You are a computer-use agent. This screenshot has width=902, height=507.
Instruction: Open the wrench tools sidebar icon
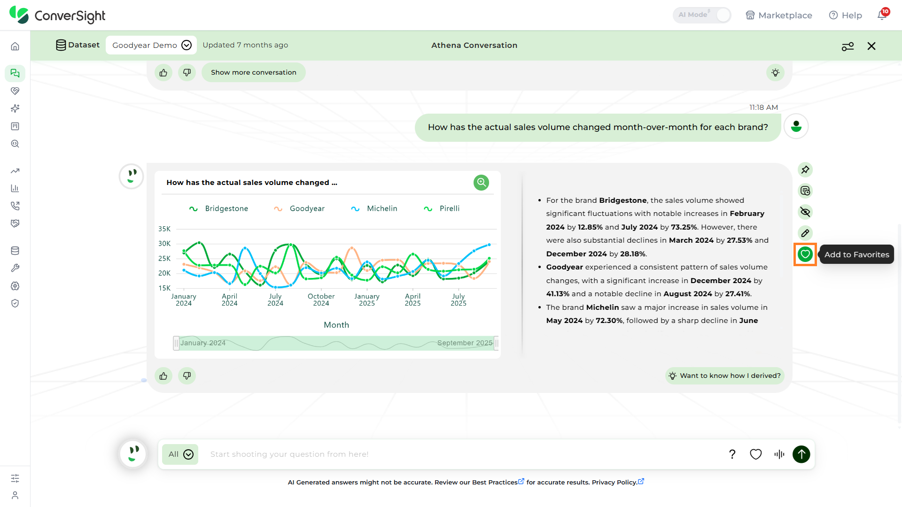coord(15,268)
